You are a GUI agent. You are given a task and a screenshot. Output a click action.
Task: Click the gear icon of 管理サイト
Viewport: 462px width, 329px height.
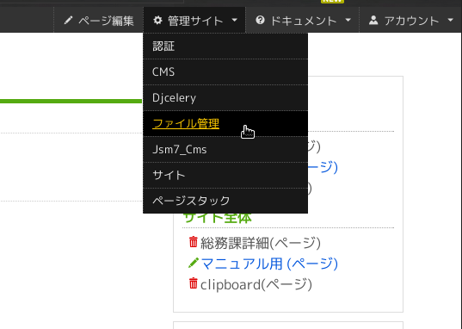tap(158, 20)
